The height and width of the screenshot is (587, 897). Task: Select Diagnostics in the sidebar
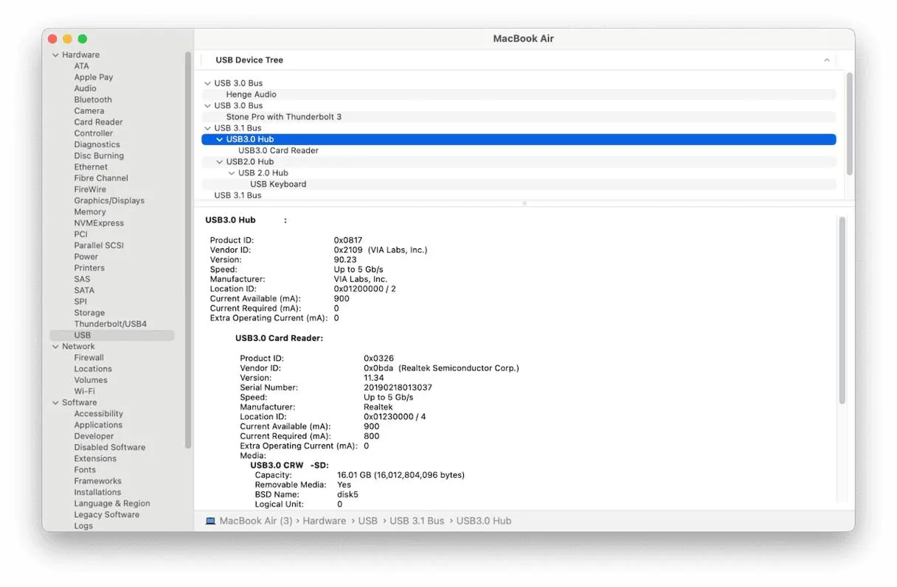97,145
